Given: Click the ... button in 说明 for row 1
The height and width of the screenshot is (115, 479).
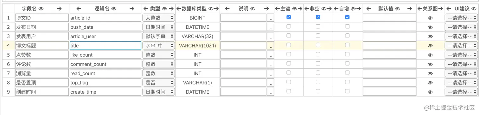Looking at the screenshot, I should [x=270, y=18].
